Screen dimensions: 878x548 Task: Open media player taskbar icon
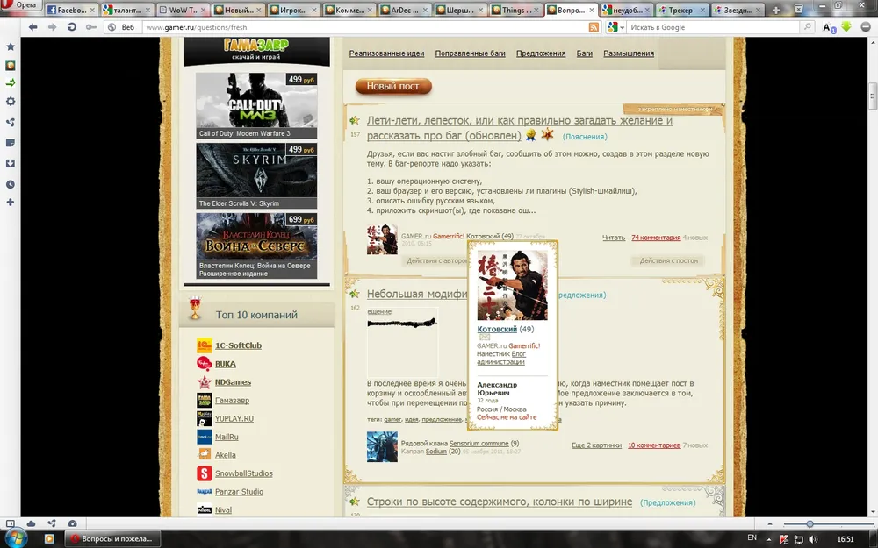pyautogui.click(x=48, y=539)
